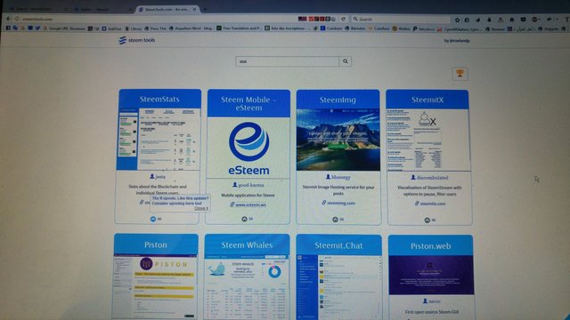Open the SteemStats screenshot thumbnail
The height and width of the screenshot is (320, 570).
tap(159, 139)
